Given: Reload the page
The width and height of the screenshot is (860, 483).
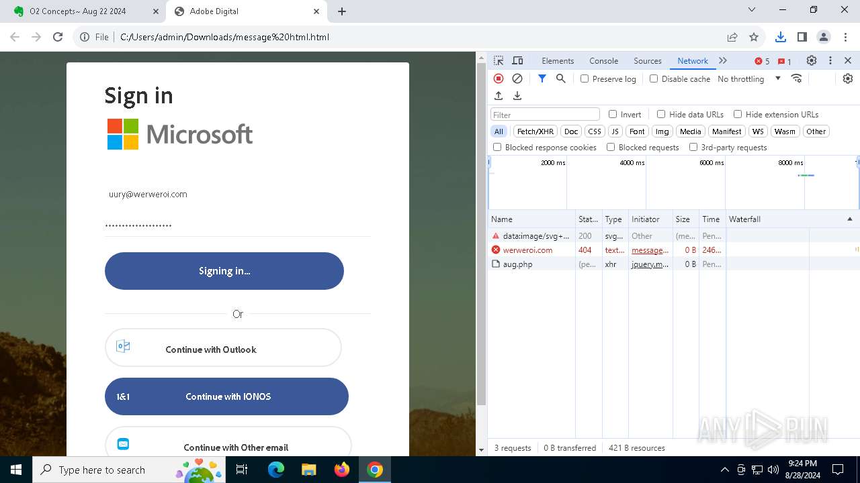Looking at the screenshot, I should pos(58,37).
